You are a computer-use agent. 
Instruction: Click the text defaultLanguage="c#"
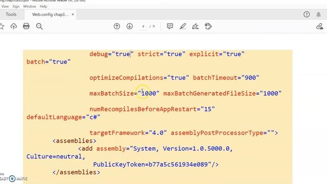point(63,117)
